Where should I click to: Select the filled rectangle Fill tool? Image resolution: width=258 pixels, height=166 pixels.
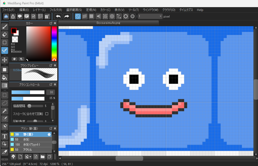click(5, 70)
